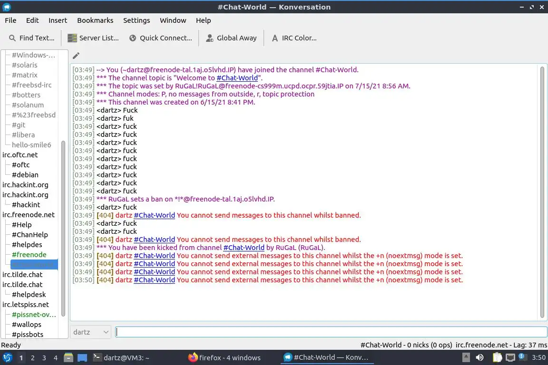This screenshot has height=365, width=548.
Task: Click #Chat-World link in kicked message
Action: (244, 248)
